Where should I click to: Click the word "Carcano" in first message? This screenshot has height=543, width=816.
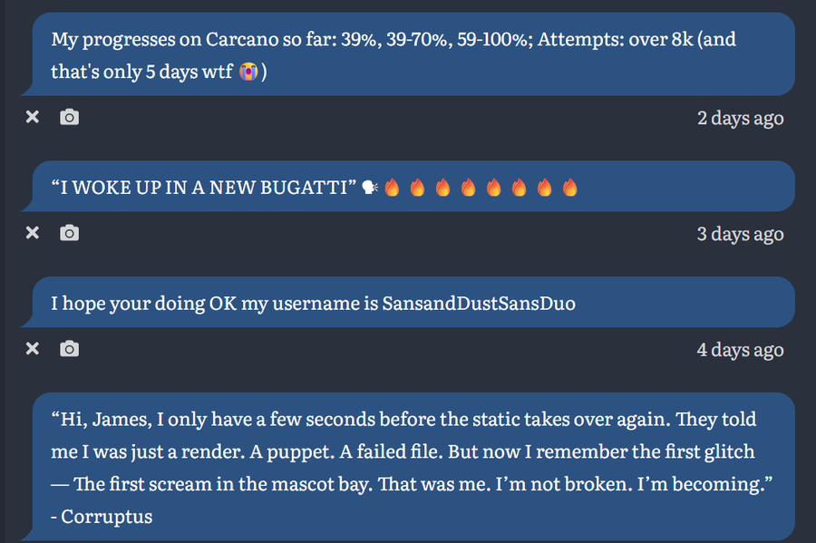click(242, 39)
